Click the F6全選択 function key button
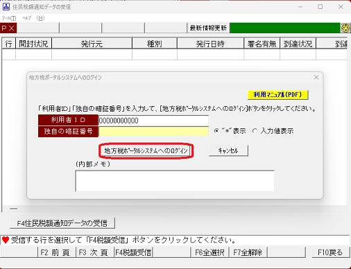 coord(209,252)
